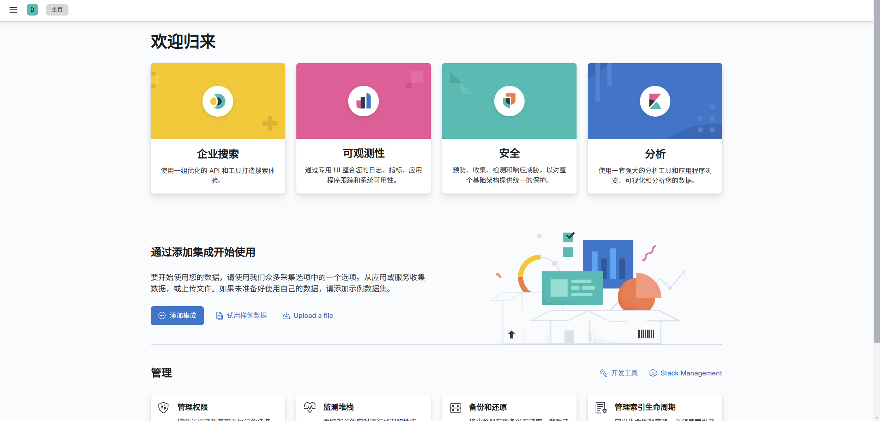Open the hamburger navigation menu
The height and width of the screenshot is (421, 880).
[13, 10]
